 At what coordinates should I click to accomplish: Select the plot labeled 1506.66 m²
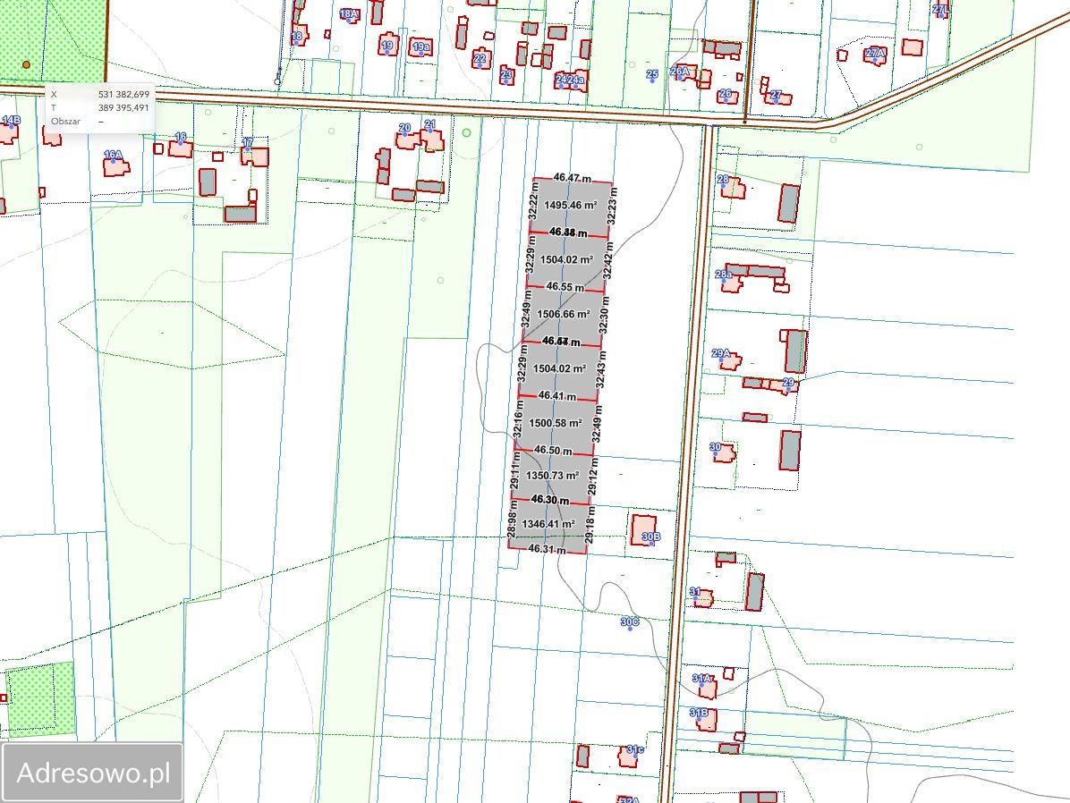pos(564,314)
